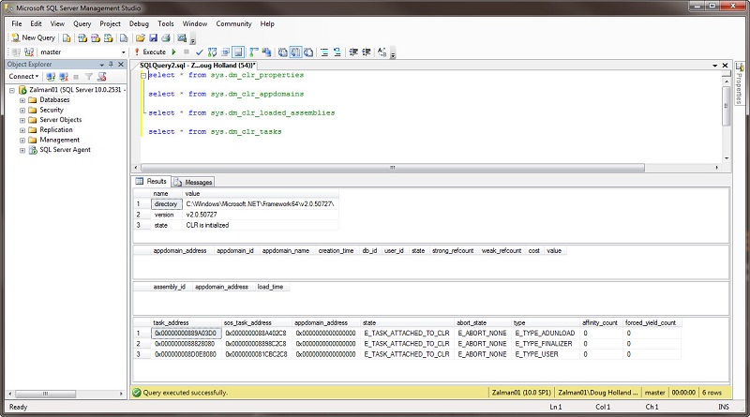Display the Estimated Execution Plan
750x417 pixels.
pyautogui.click(x=213, y=52)
